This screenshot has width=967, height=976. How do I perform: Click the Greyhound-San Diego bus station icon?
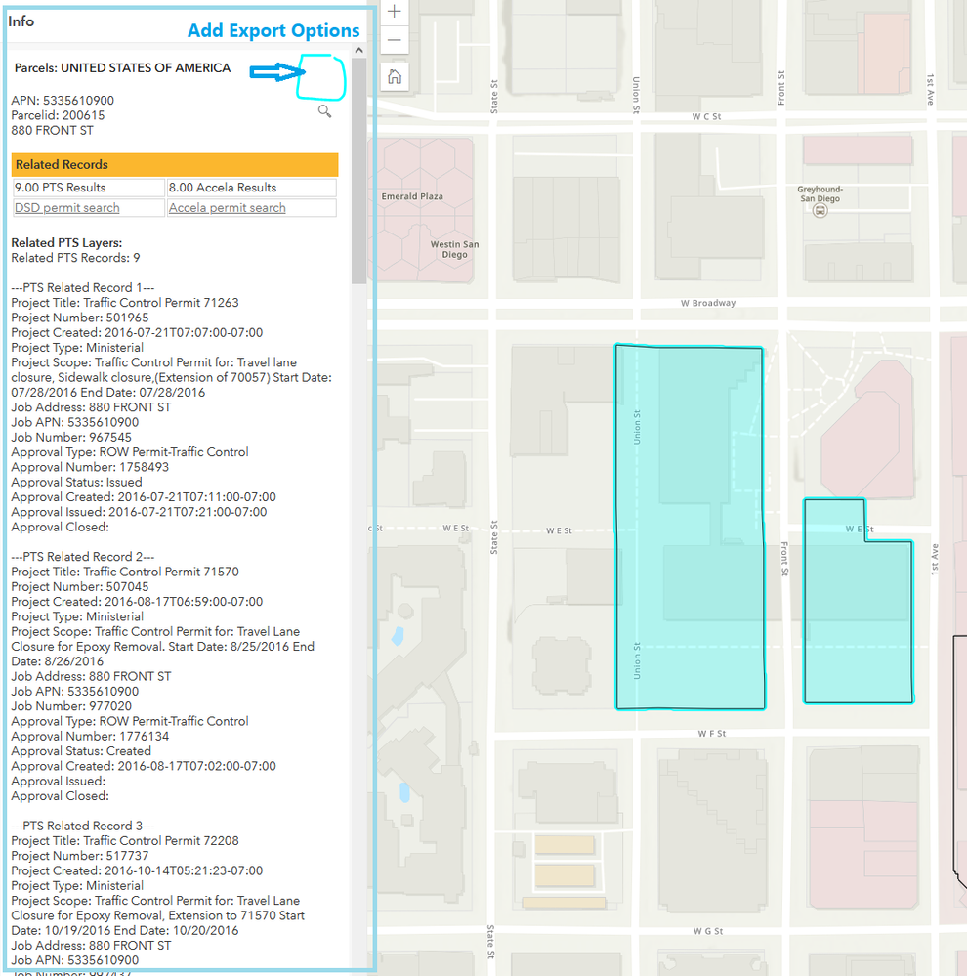tap(820, 211)
